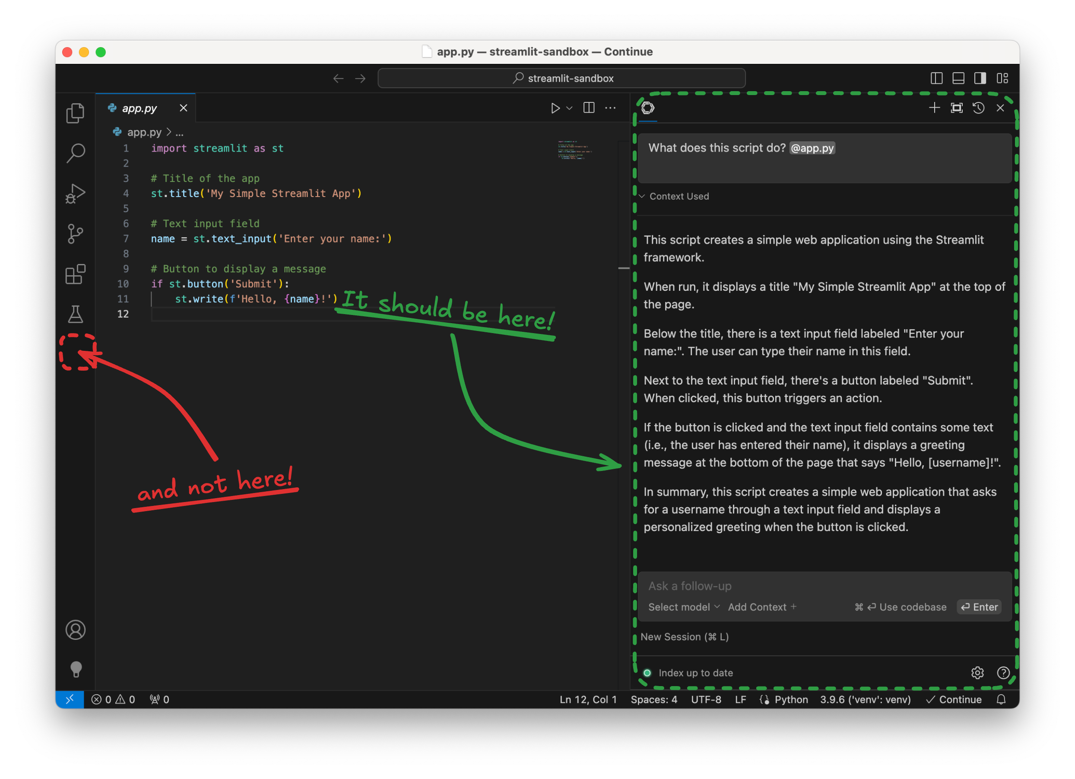Select interpreter 3.9.6 ('venv': venv)

pyautogui.click(x=865, y=700)
